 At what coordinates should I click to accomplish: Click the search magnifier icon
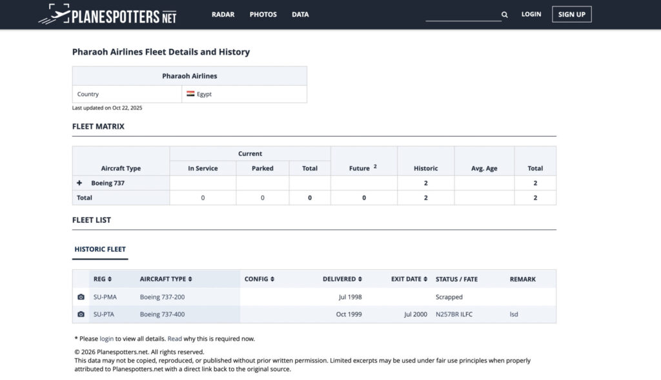click(505, 15)
